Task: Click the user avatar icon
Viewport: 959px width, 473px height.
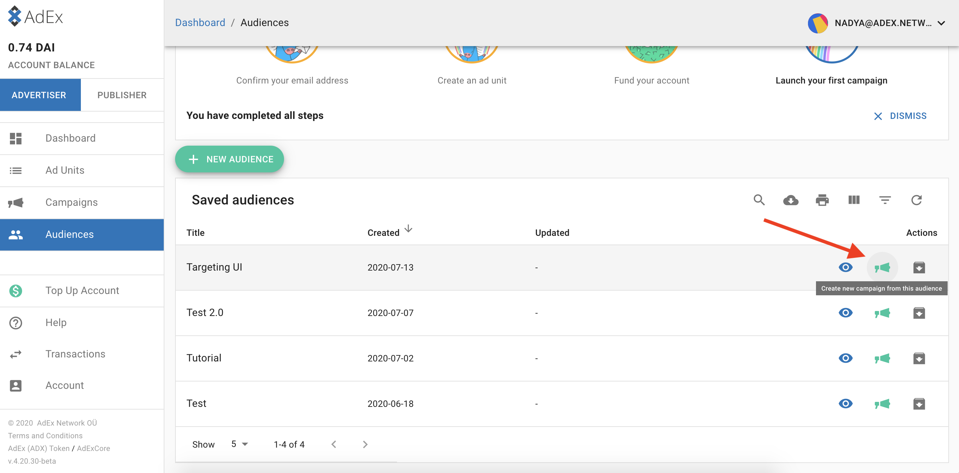Action: click(x=818, y=23)
